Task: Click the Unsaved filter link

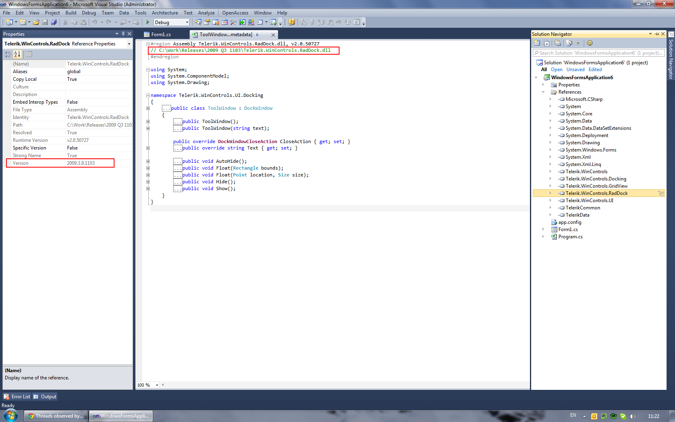Action: 575,70
